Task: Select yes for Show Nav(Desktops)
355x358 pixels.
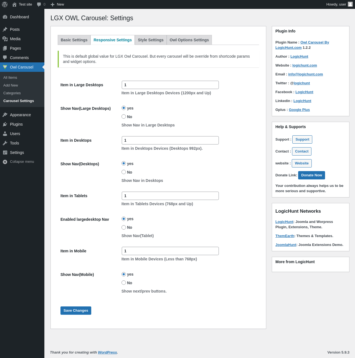Action: 124,163
